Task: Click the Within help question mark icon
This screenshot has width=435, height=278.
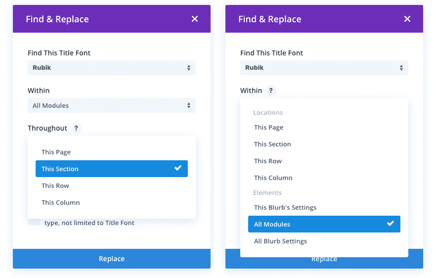Action: coord(271,91)
